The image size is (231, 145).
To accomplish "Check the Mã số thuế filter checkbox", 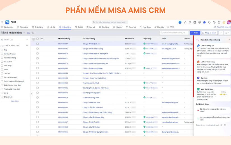I will pos(2,62).
